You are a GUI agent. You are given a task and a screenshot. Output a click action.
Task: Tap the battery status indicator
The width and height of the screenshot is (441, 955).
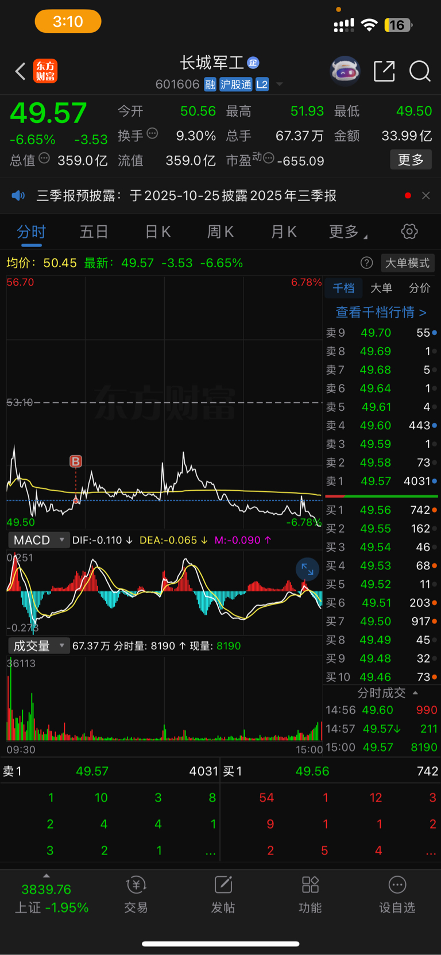pyautogui.click(x=399, y=25)
